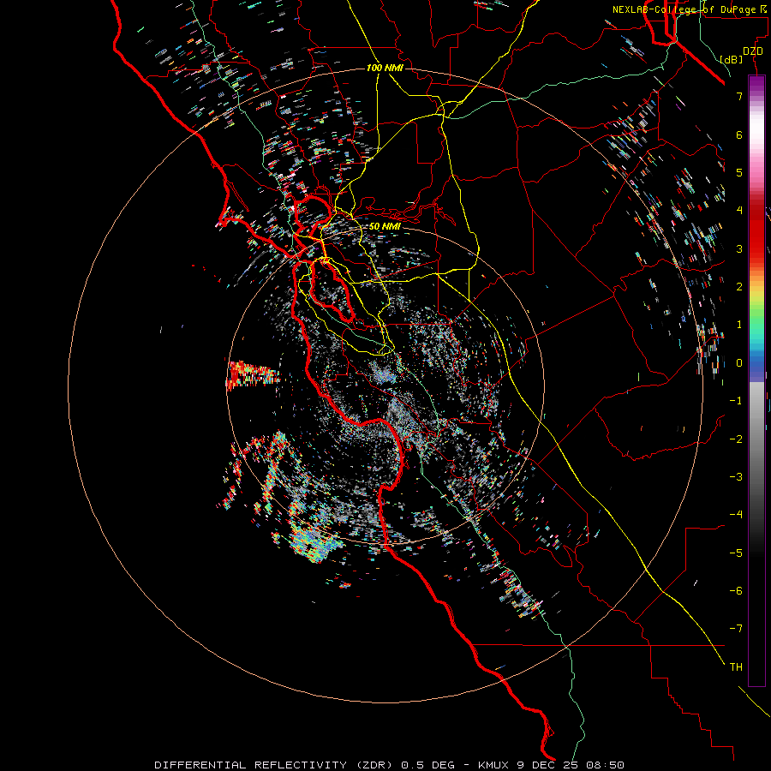This screenshot has height=771, width=771.
Task: Click the "-5" value on the color scale
Action: 736,553
